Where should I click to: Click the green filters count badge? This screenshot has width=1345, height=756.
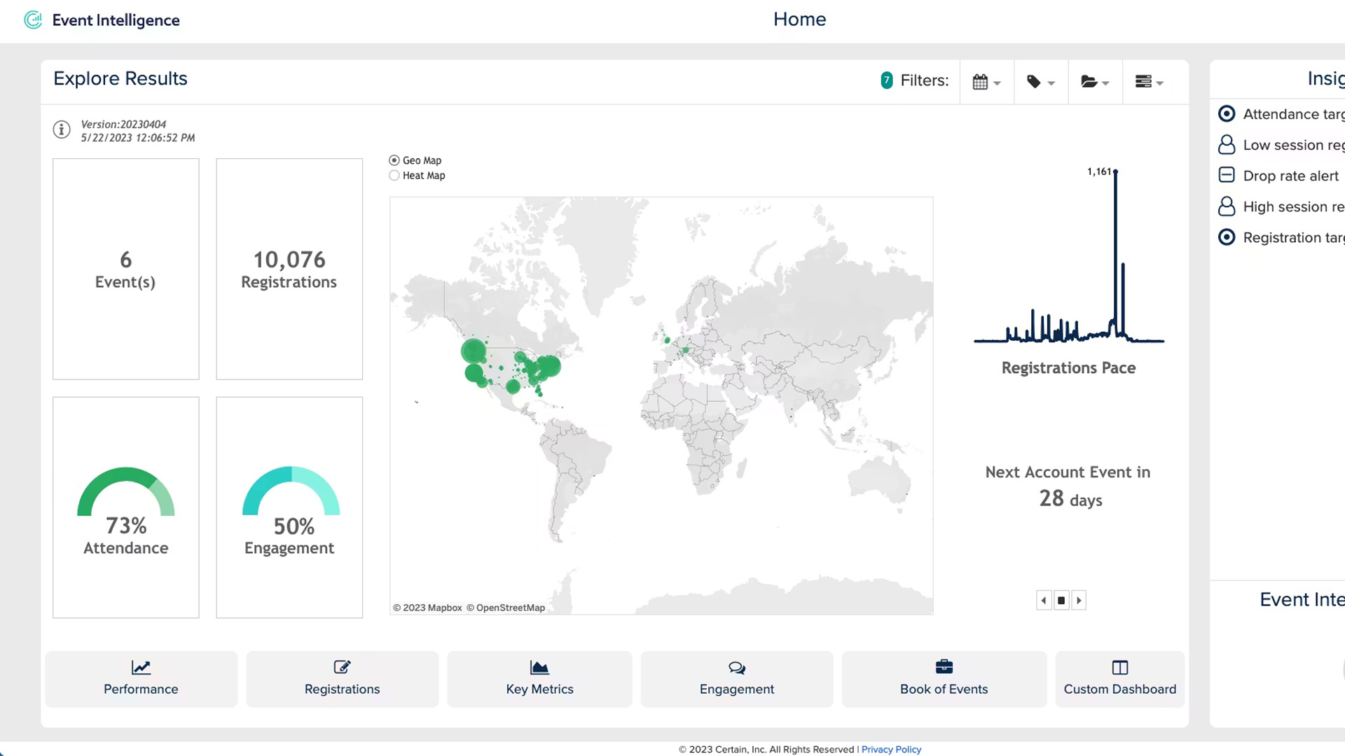[x=886, y=80]
